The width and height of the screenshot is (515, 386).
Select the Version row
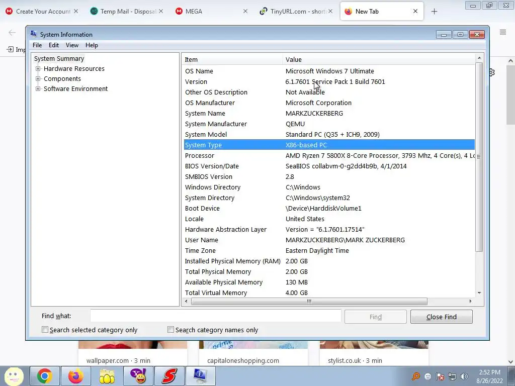(329, 82)
